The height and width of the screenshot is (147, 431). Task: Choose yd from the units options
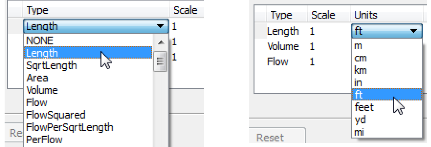click(x=360, y=120)
